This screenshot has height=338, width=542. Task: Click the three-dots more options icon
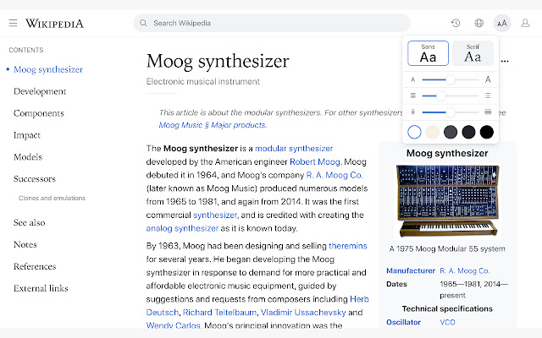(506, 61)
